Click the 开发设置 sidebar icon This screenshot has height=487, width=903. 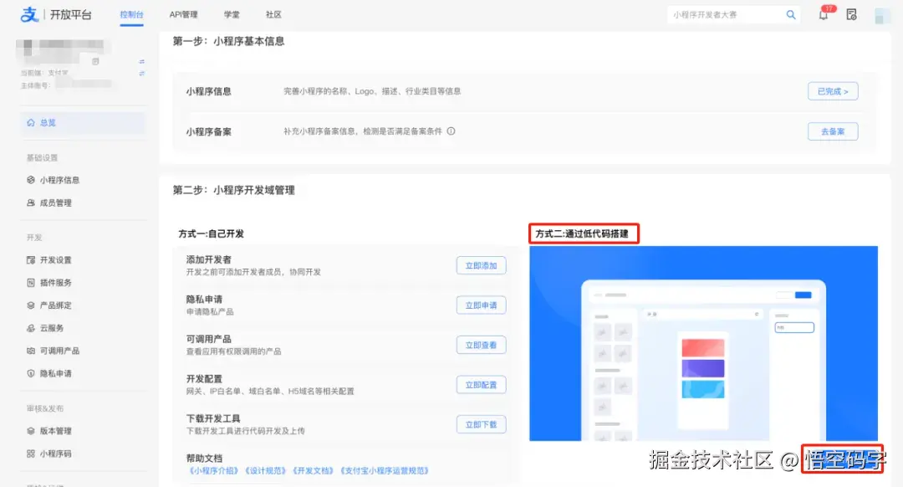[x=31, y=260]
